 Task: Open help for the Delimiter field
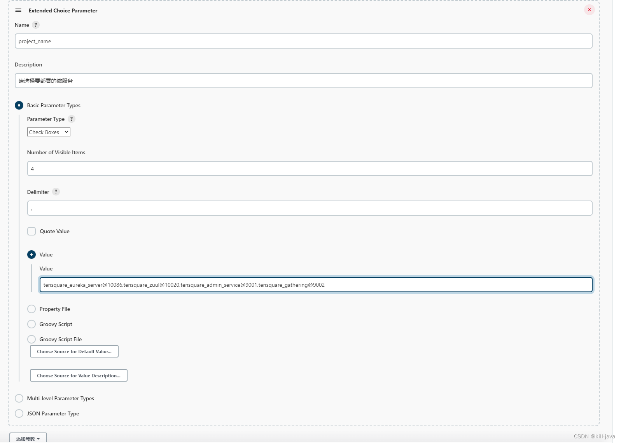(x=56, y=192)
